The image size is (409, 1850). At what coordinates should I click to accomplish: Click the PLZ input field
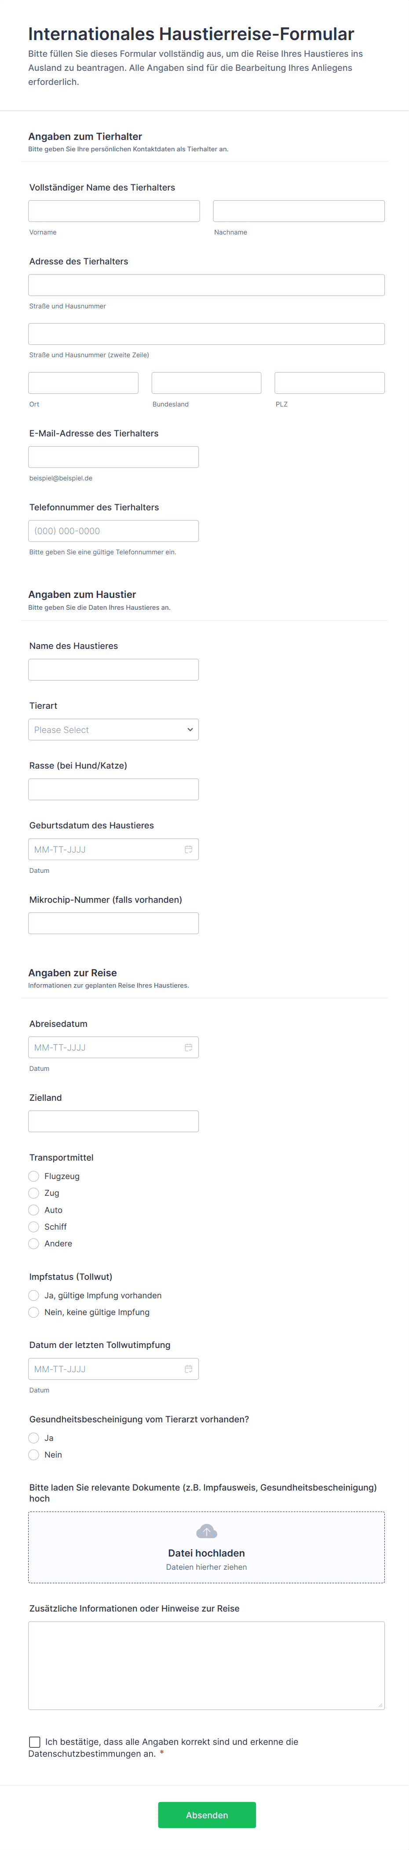pyautogui.click(x=329, y=383)
